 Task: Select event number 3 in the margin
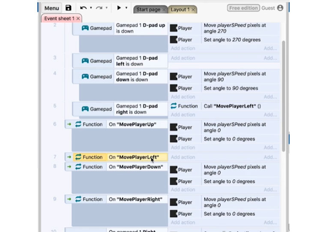(55, 57)
